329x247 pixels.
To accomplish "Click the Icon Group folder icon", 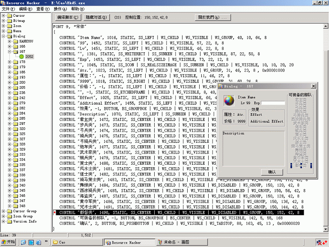I will coord(9,216).
